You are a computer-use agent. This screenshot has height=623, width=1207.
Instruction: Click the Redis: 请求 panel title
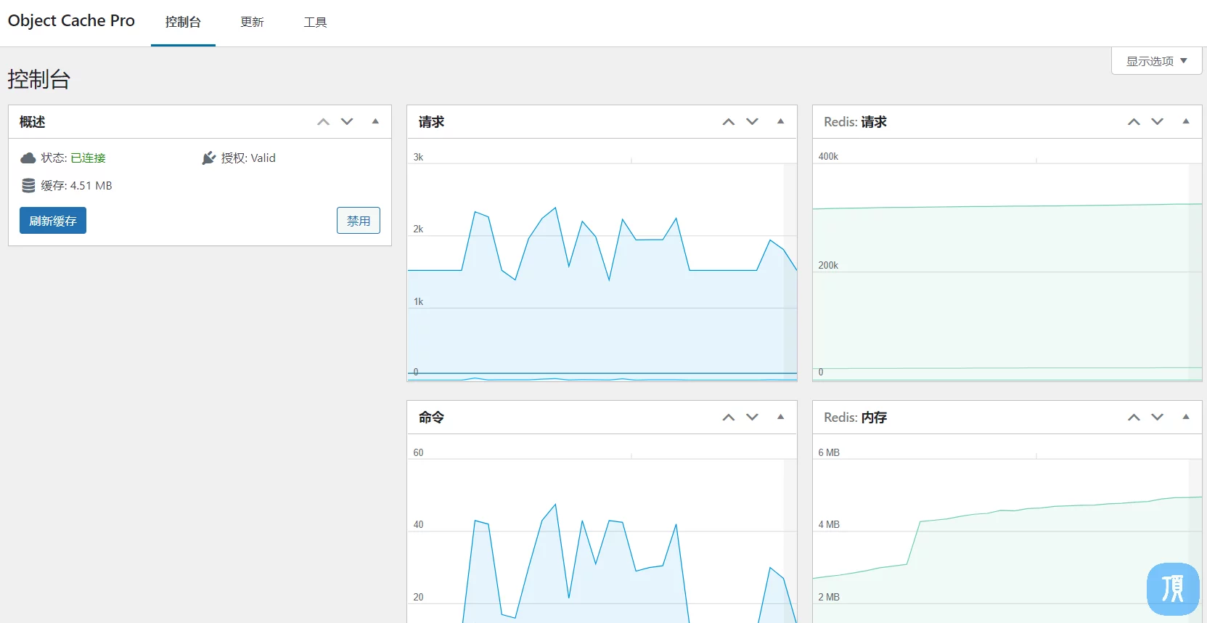pos(855,122)
